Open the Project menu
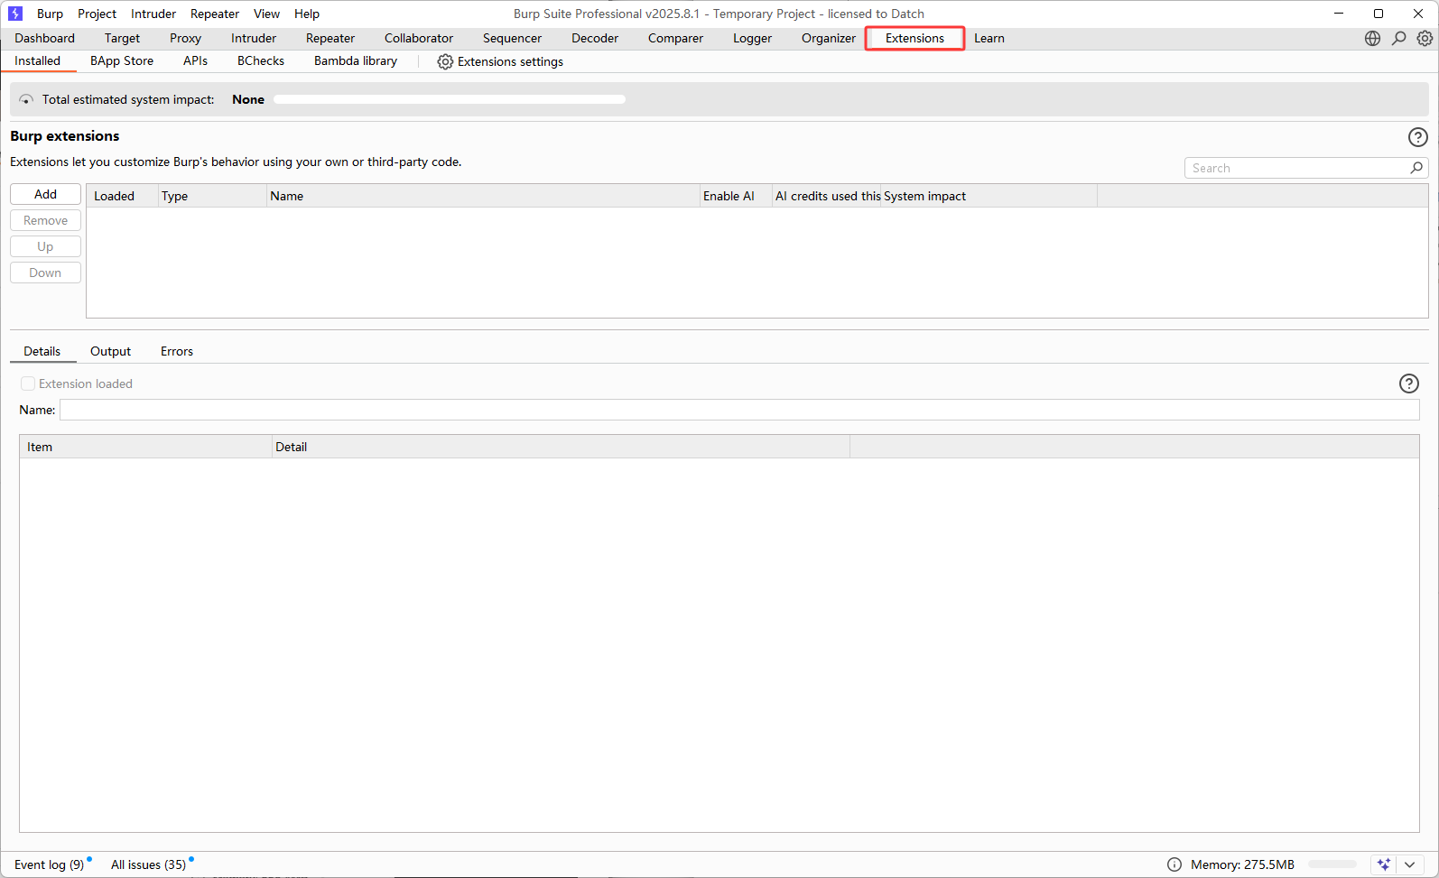This screenshot has width=1439, height=878. pyautogui.click(x=97, y=14)
